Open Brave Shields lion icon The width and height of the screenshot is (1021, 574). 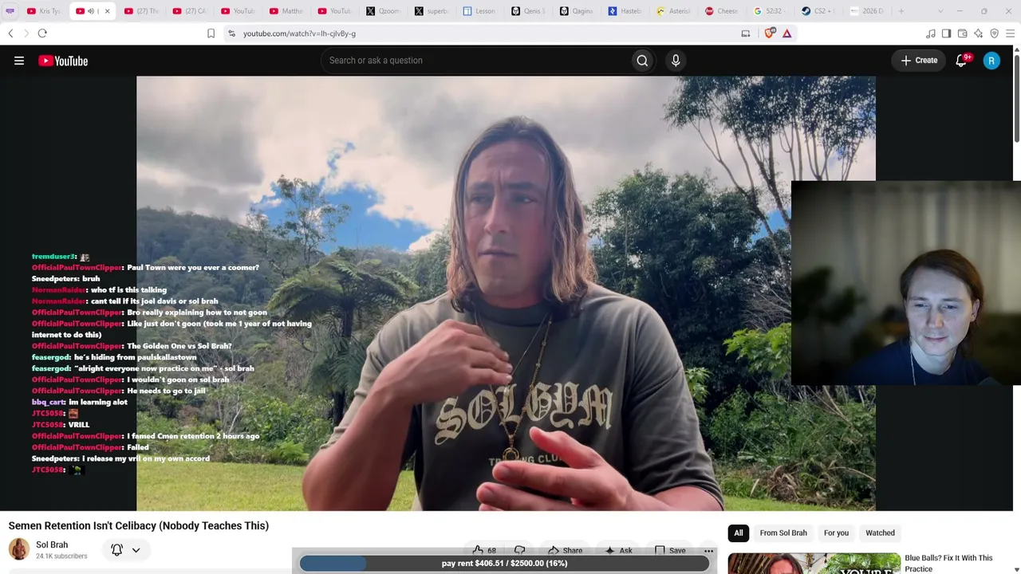769,33
